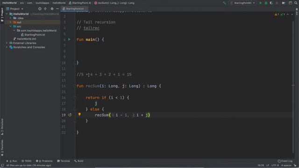Click the read-only lock icon in status bar
Viewport: 299px width, 168px height.
tap(295, 165)
